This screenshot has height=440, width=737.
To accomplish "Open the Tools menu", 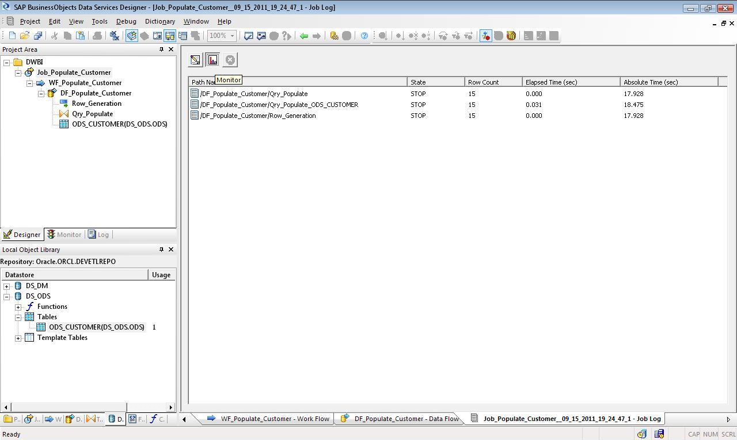I will pos(100,21).
